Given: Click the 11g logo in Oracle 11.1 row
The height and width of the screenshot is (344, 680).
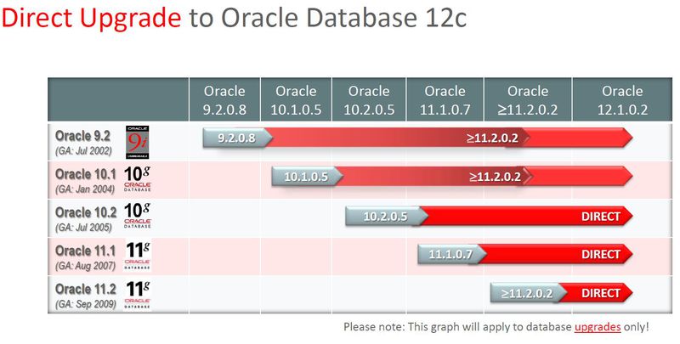Looking at the screenshot, I should (138, 255).
